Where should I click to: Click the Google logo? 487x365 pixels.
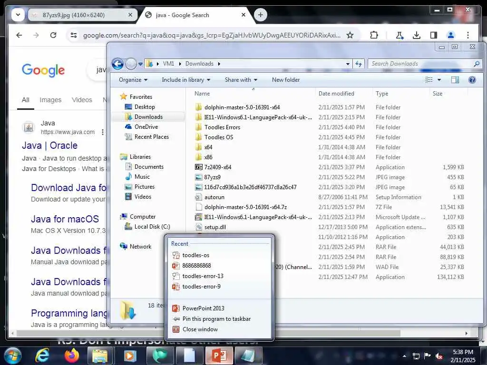(43, 70)
